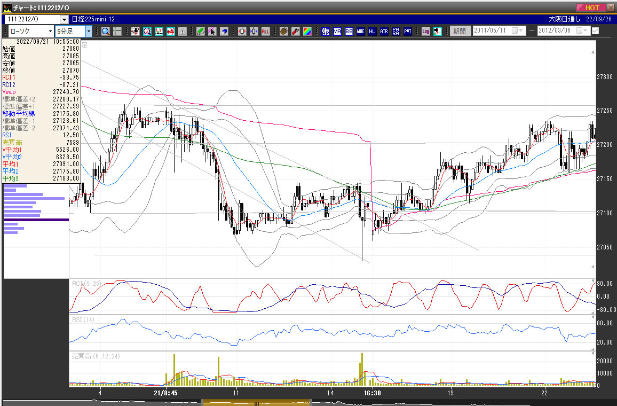This screenshot has height=406, width=617.
Task: Toggle the period range checkbox
Action: (x=595, y=30)
